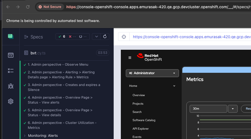Open test 3 Creates and expires Silence
The height and width of the screenshot is (139, 251).
coord(64,87)
